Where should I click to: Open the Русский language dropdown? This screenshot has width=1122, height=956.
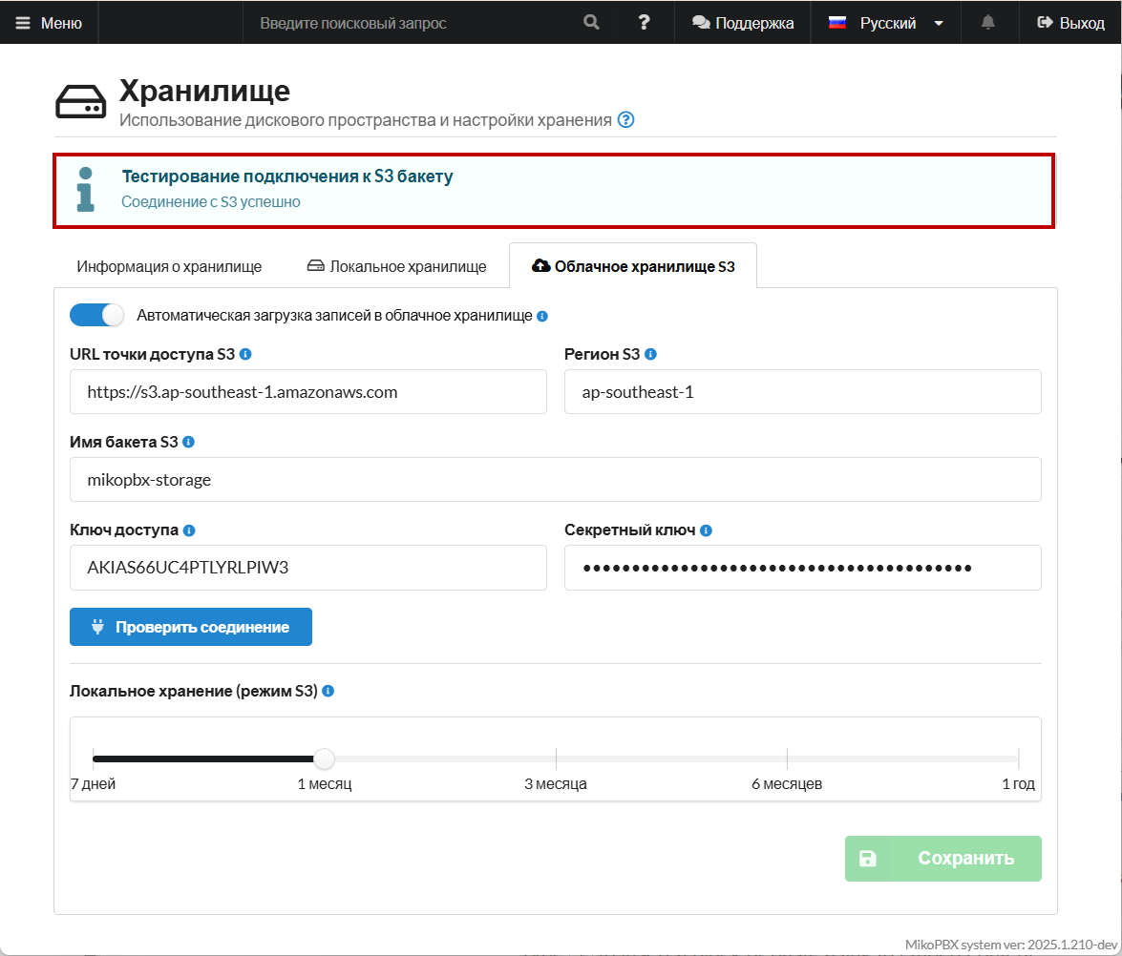click(886, 23)
